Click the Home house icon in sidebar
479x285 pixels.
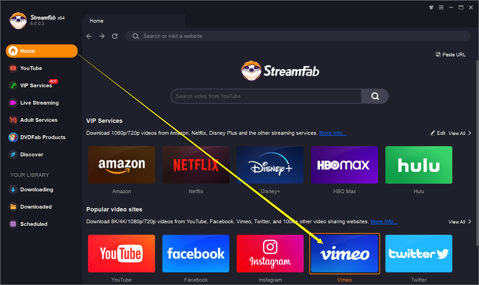point(13,51)
